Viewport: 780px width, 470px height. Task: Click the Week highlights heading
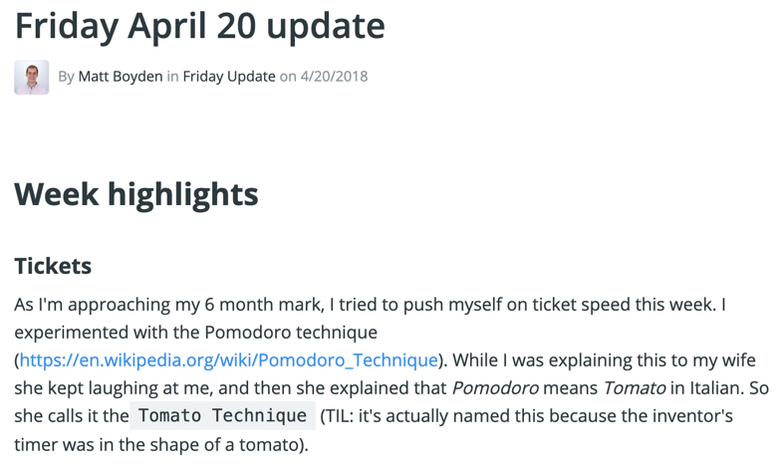coord(136,194)
